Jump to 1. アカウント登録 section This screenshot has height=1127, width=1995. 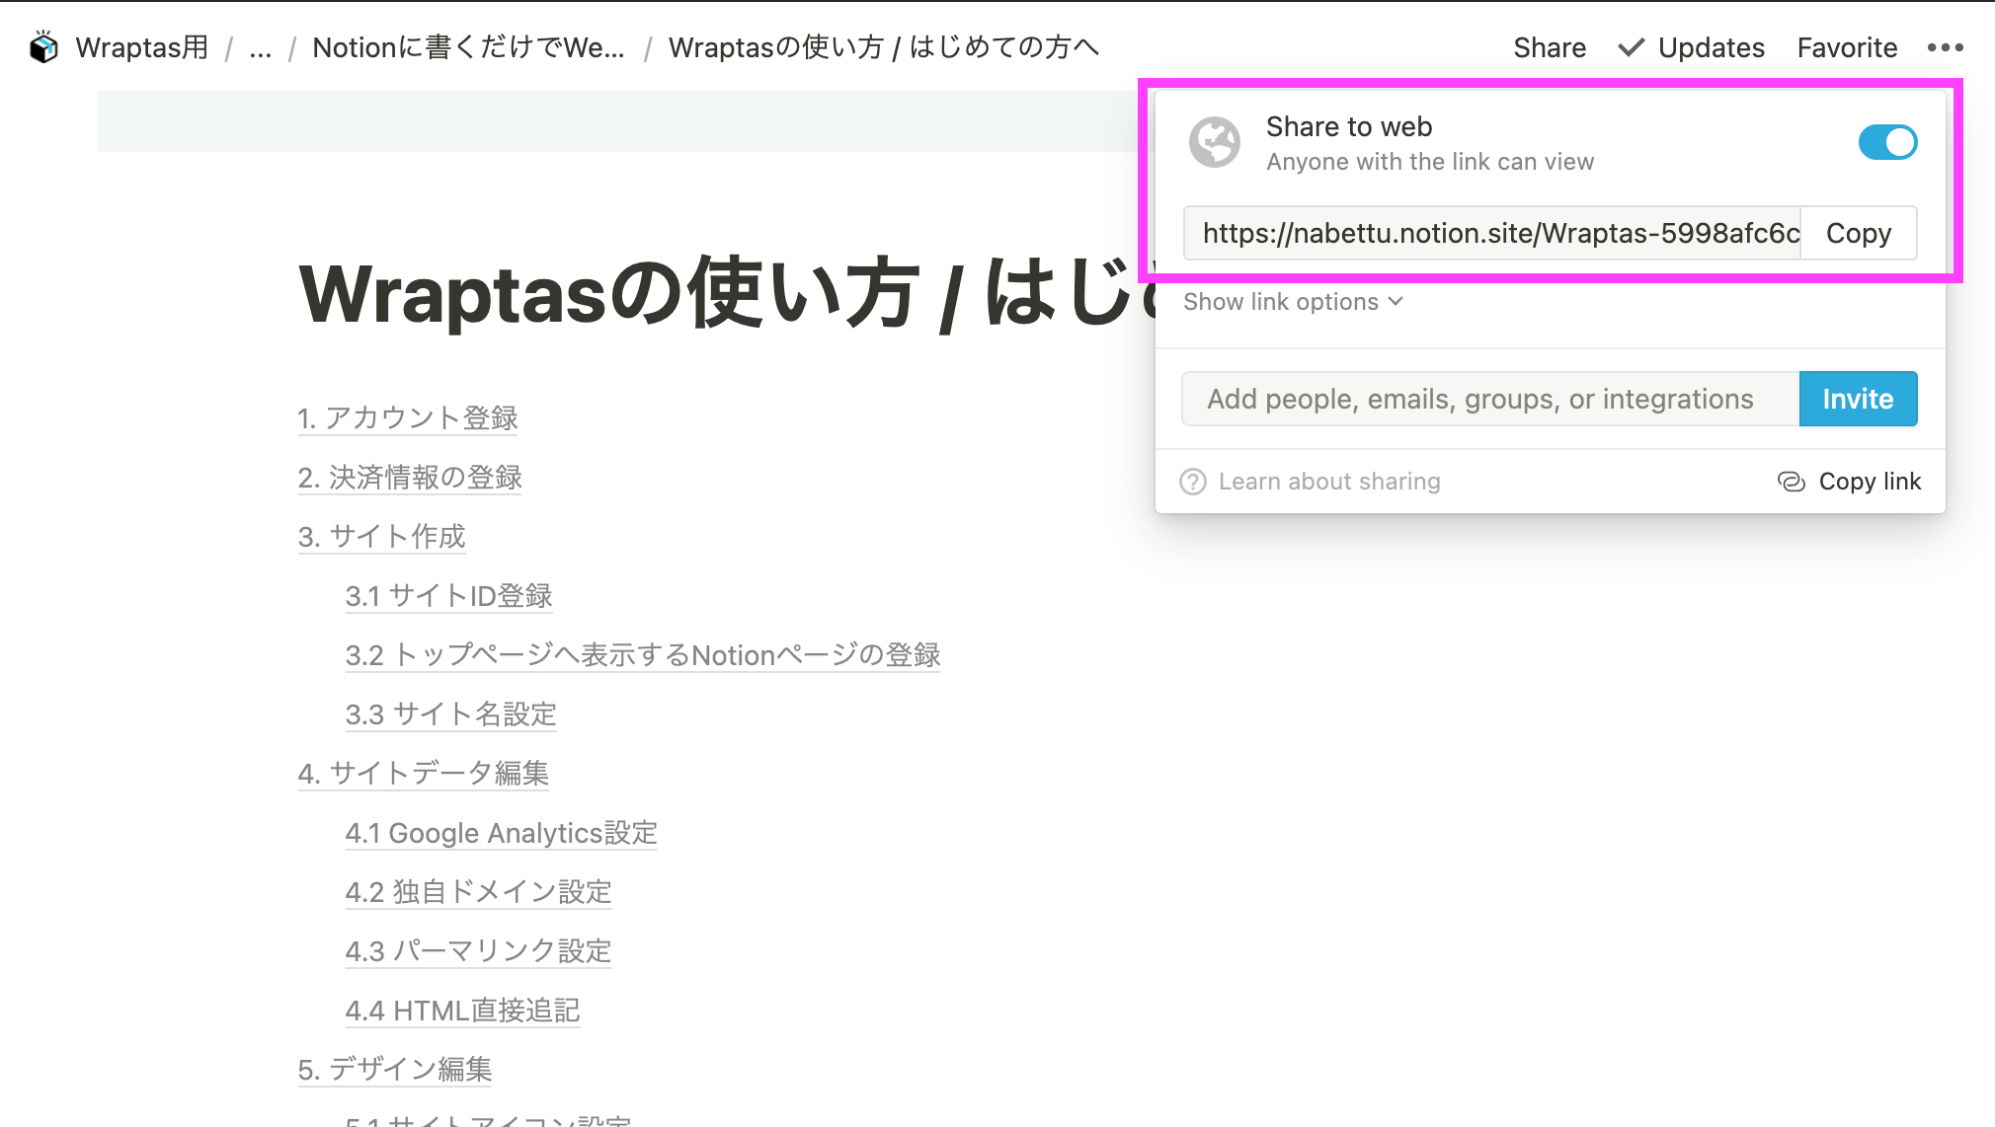pos(408,418)
